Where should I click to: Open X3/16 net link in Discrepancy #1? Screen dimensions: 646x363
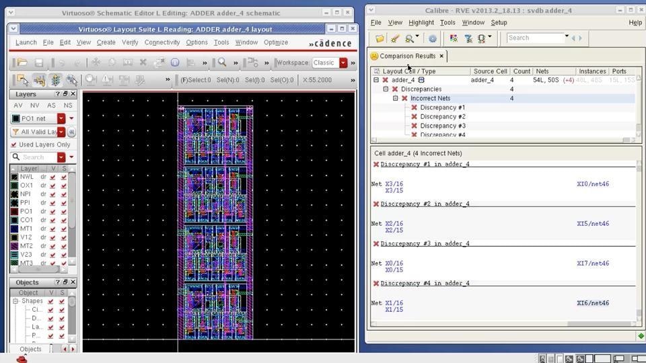[394, 184]
